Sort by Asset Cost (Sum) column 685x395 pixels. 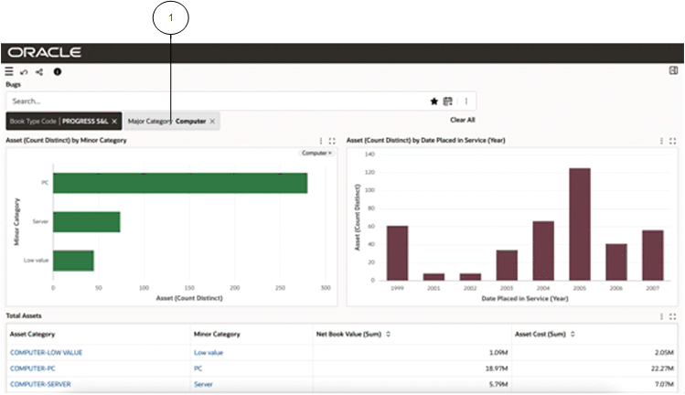[x=573, y=335]
